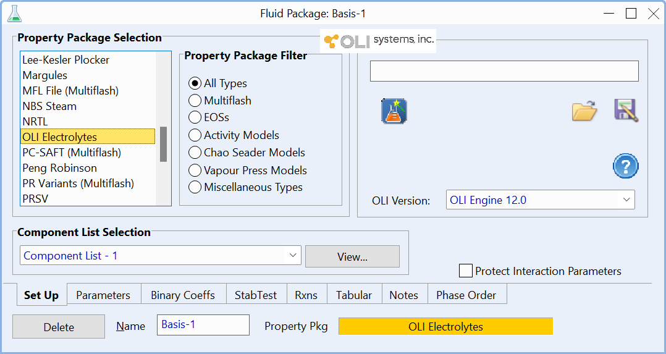The width and height of the screenshot is (666, 354).
Task: Open the Tabular tab
Action: point(354,295)
